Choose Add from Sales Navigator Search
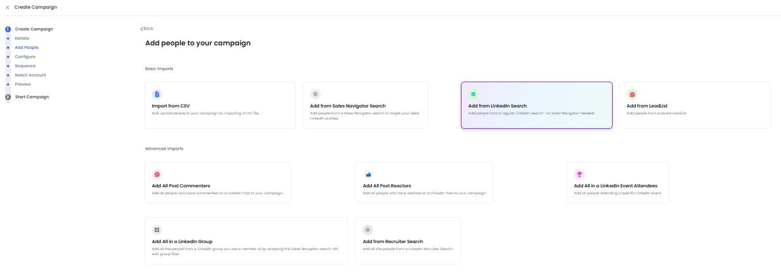 coord(366,105)
